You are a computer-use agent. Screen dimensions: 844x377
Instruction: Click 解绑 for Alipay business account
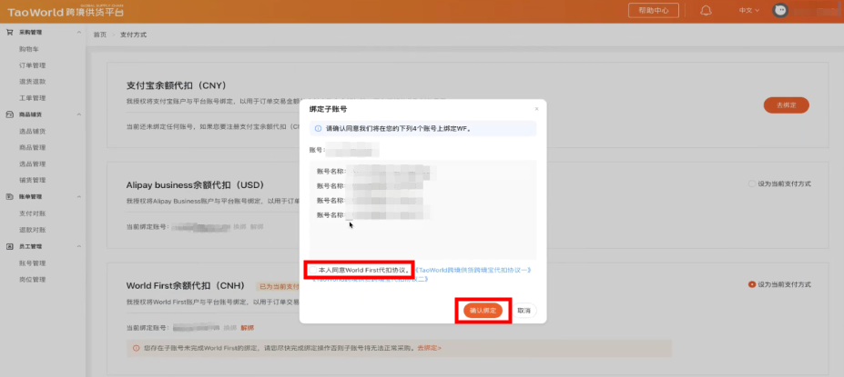[x=257, y=227]
